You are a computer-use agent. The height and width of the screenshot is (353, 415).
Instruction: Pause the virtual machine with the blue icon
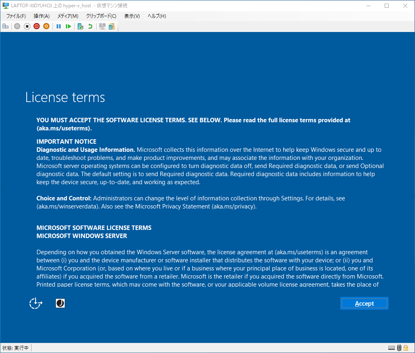point(59,26)
